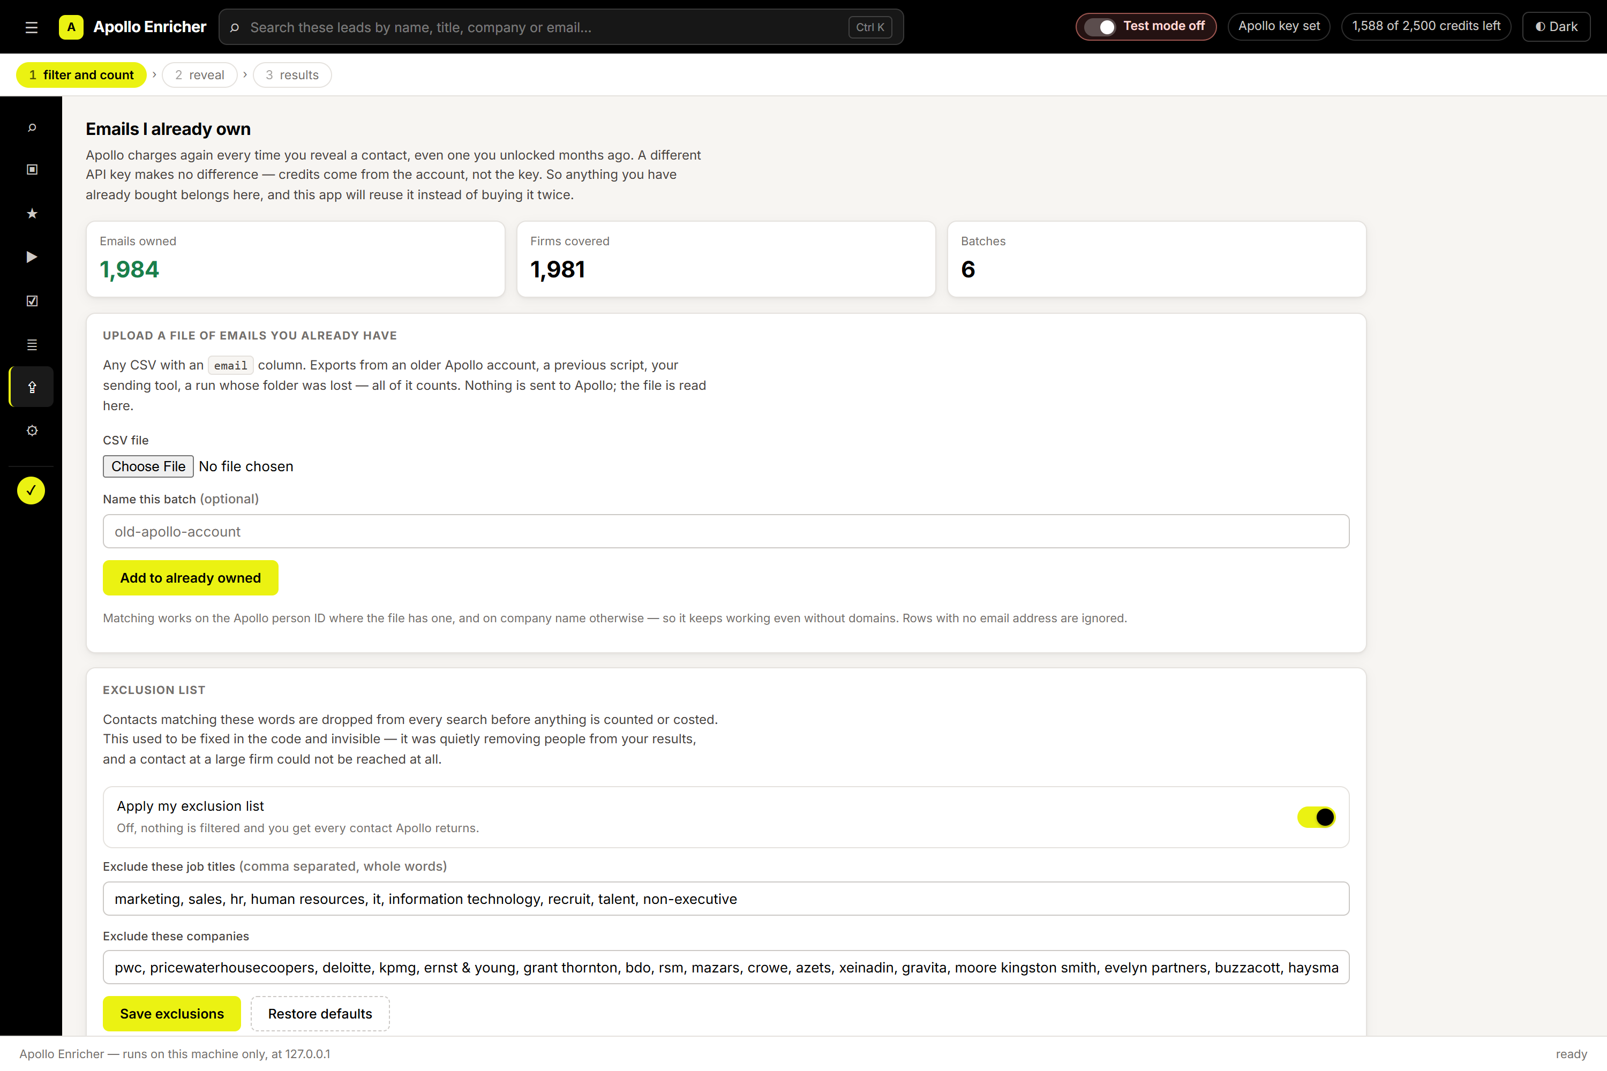This screenshot has height=1071, width=1607.
Task: Open the square panel icon in sidebar
Action: [32, 169]
